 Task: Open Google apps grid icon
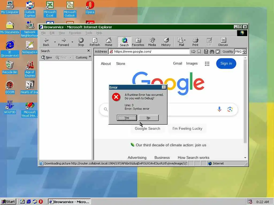(207, 64)
